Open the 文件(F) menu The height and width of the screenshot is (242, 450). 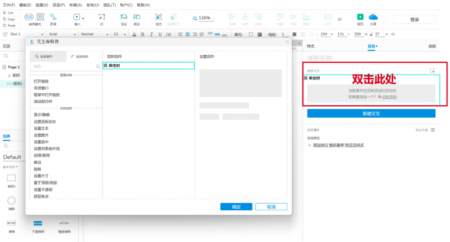point(9,5)
